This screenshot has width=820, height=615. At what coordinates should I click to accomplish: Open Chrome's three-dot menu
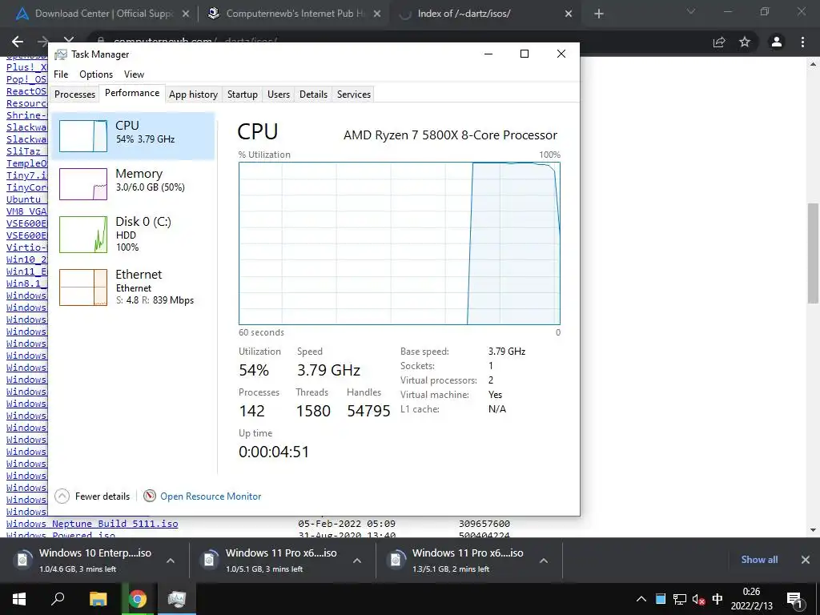tap(802, 42)
